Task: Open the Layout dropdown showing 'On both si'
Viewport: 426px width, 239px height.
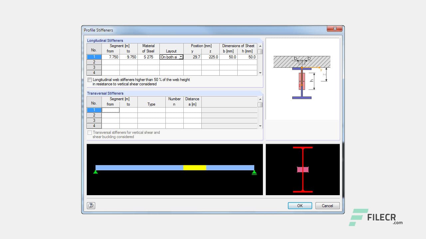Action: click(181, 57)
